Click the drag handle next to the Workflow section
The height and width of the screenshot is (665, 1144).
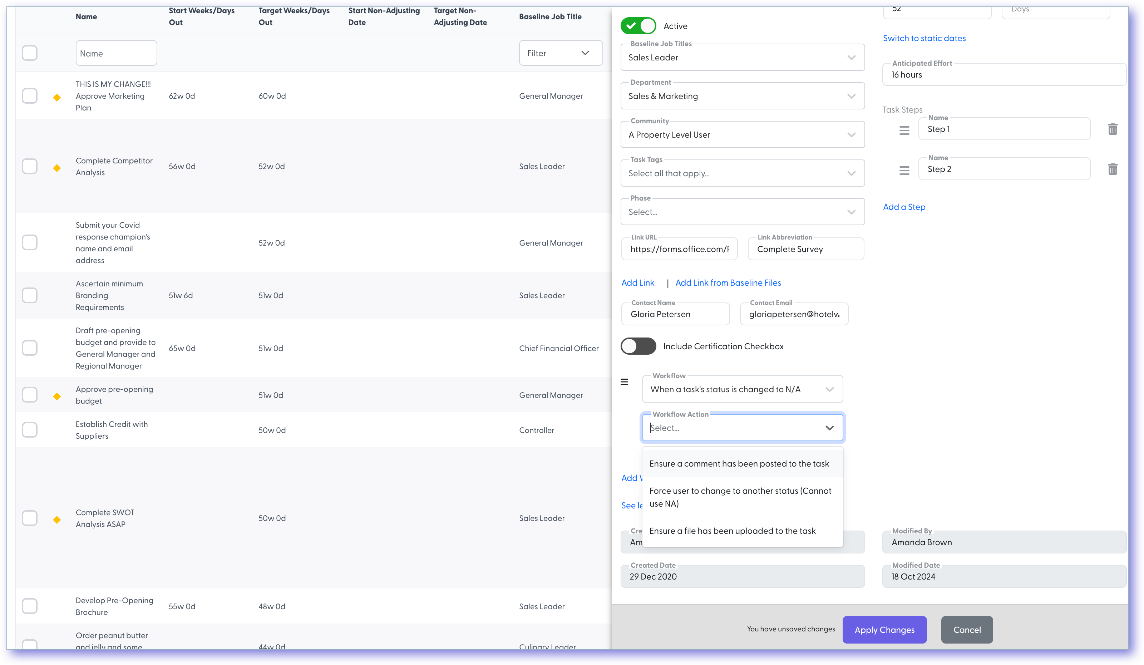pos(625,382)
